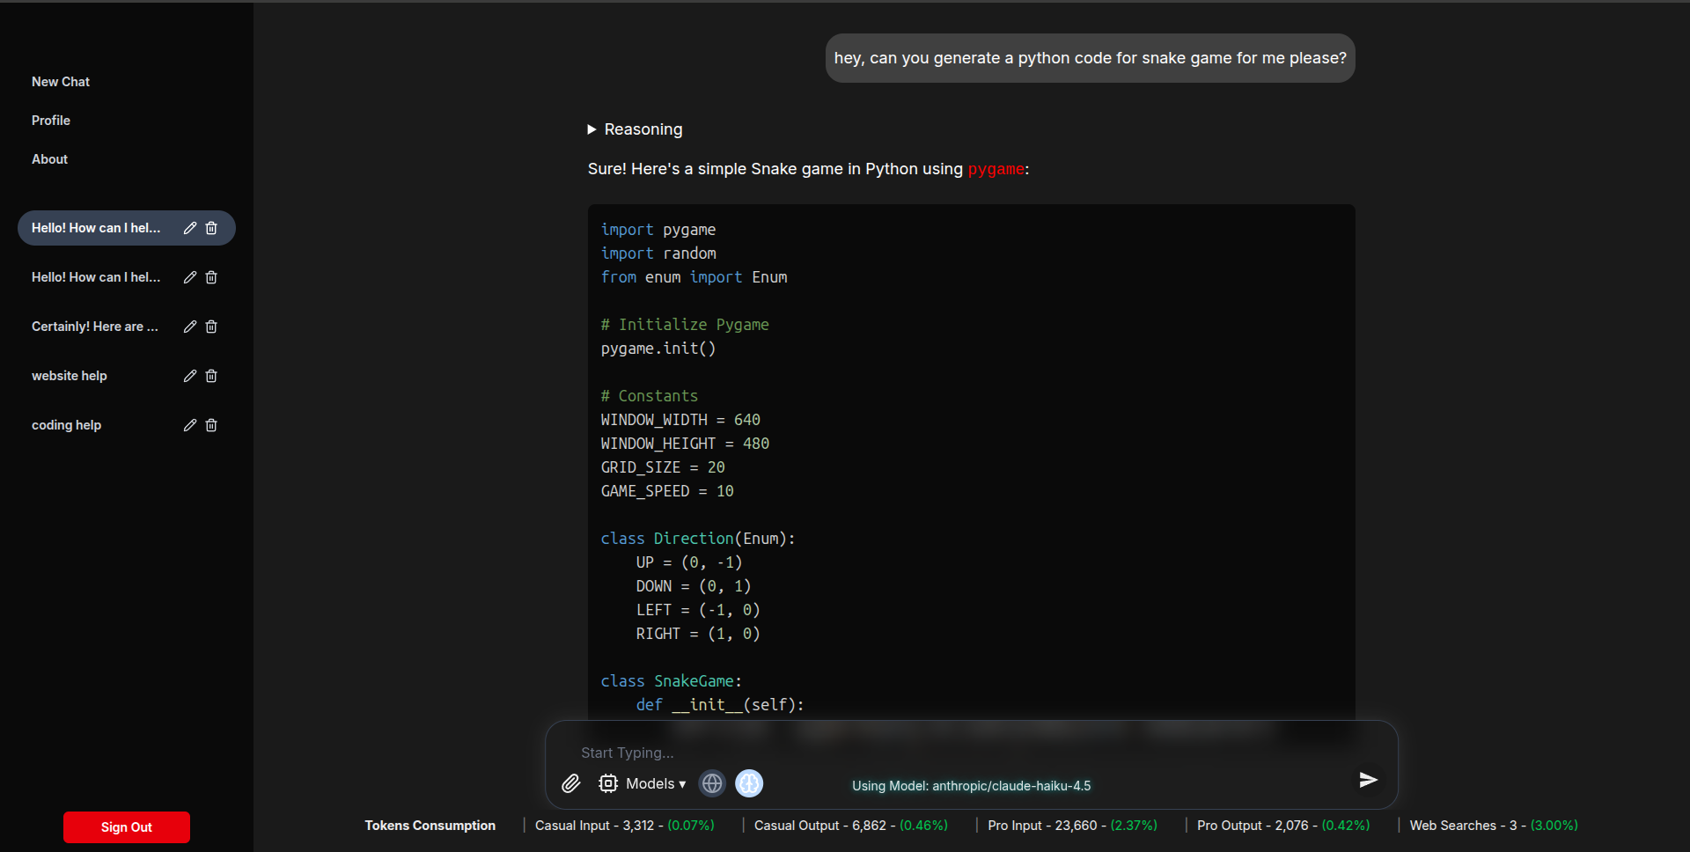
Task: Open the Profile page
Action: pos(51,121)
